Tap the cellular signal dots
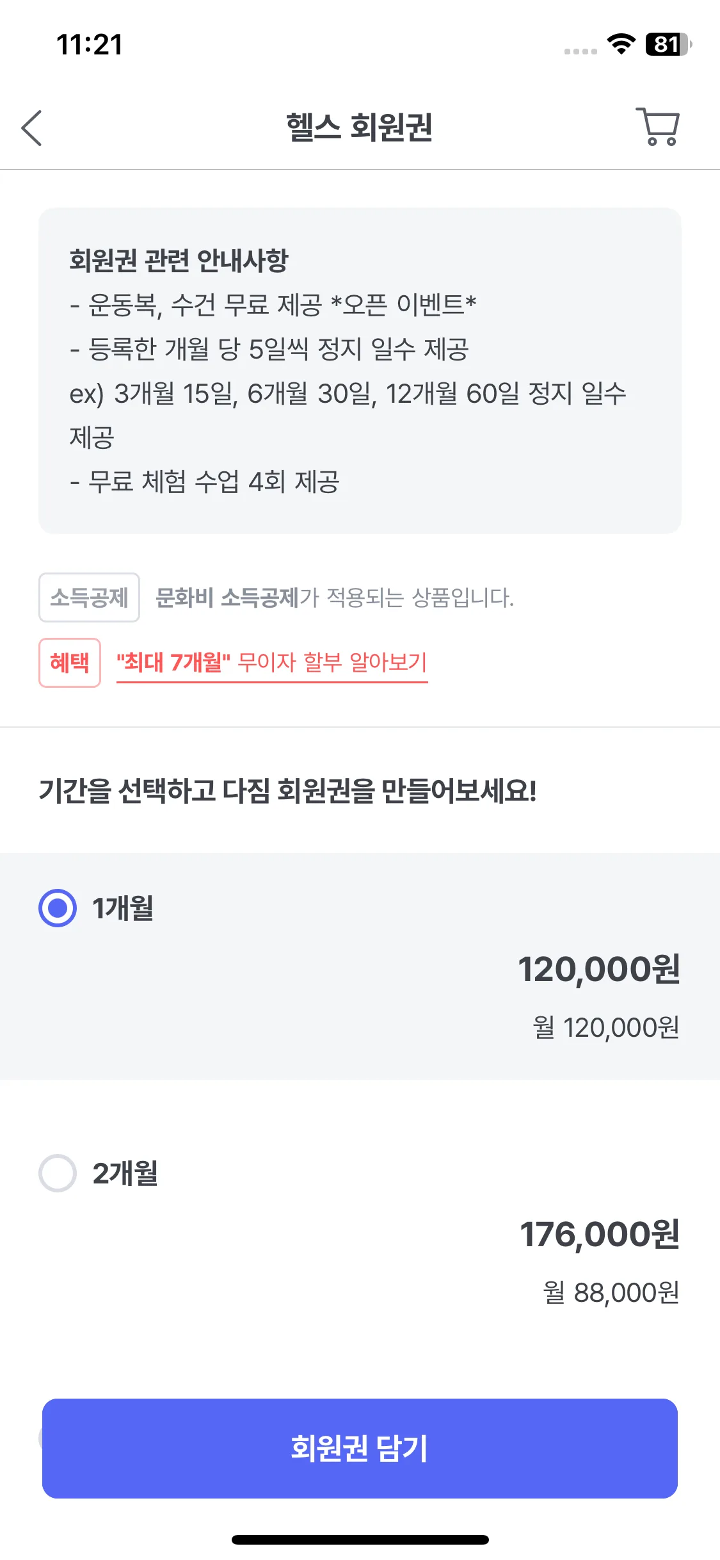The height and width of the screenshot is (1560, 720). 580,51
